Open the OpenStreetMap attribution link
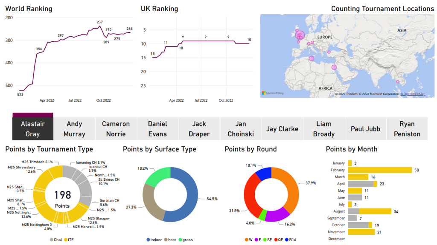This screenshot has width=437, height=245. [x=413, y=94]
